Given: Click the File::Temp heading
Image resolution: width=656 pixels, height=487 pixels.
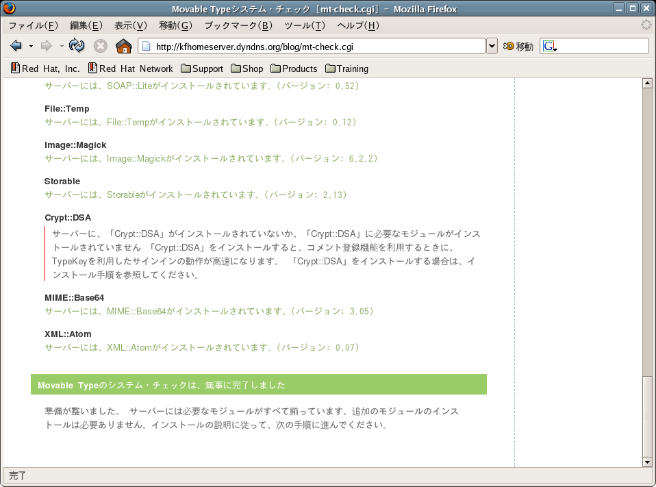Looking at the screenshot, I should click(x=67, y=109).
